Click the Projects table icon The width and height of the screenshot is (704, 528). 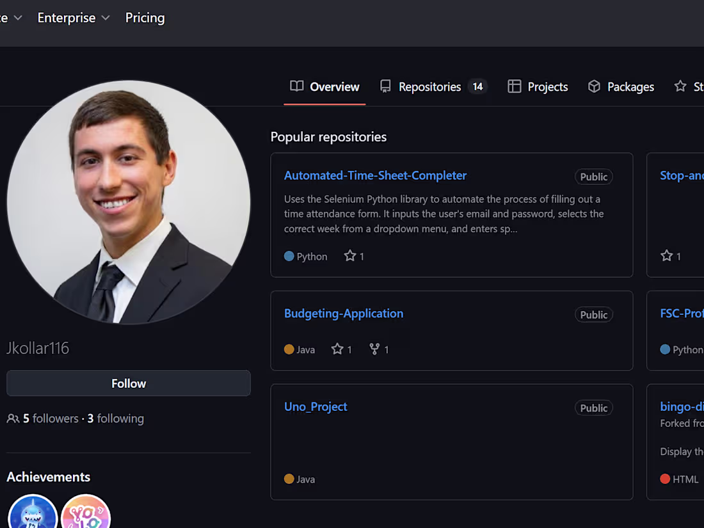(x=514, y=86)
